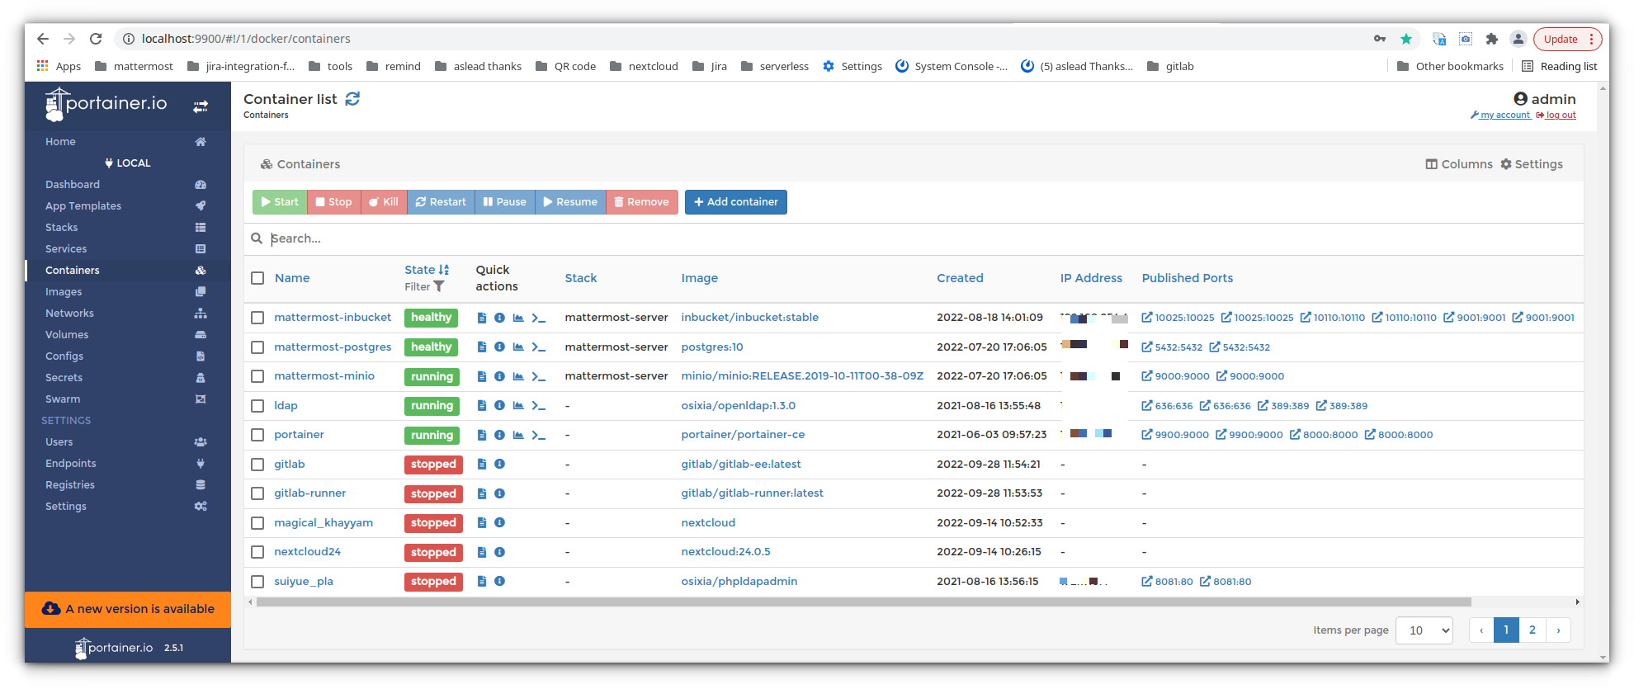1634x689 pixels.
Task: Click the State filter funnel icon
Action: [x=439, y=286]
